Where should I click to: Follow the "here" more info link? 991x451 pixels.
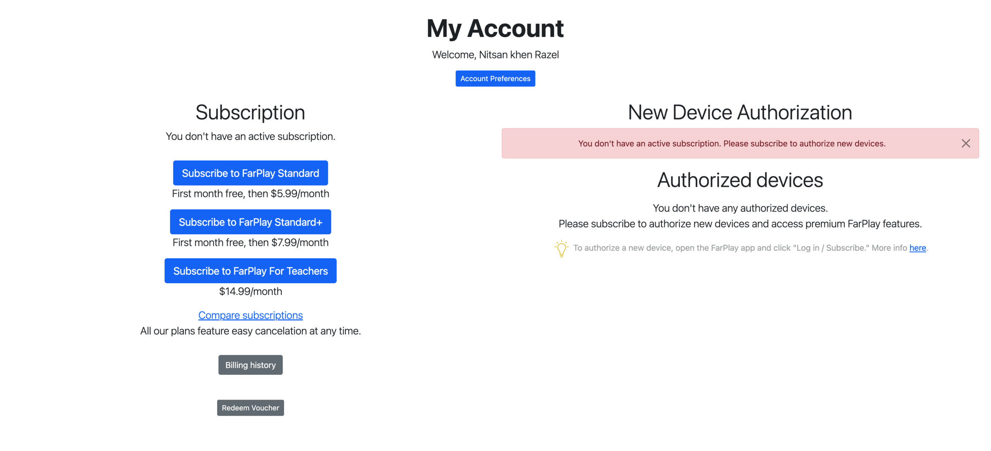click(x=917, y=248)
